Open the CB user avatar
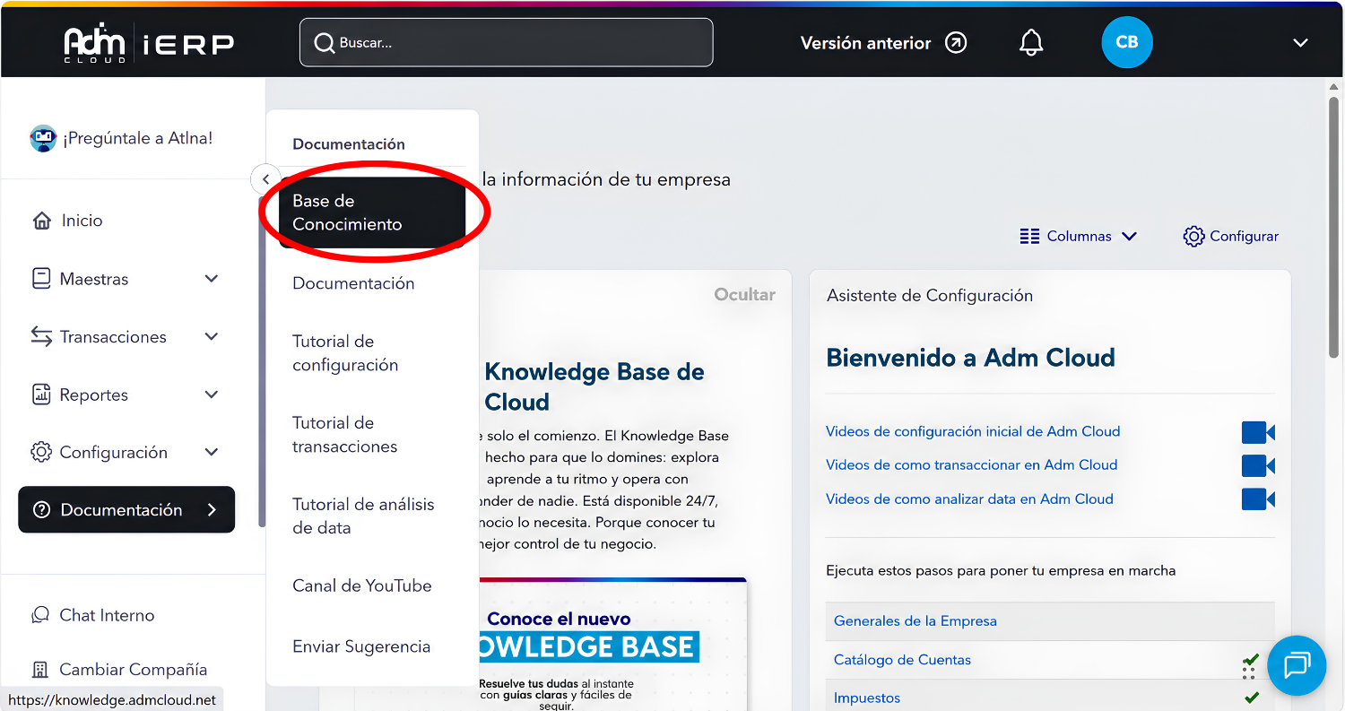 point(1126,42)
